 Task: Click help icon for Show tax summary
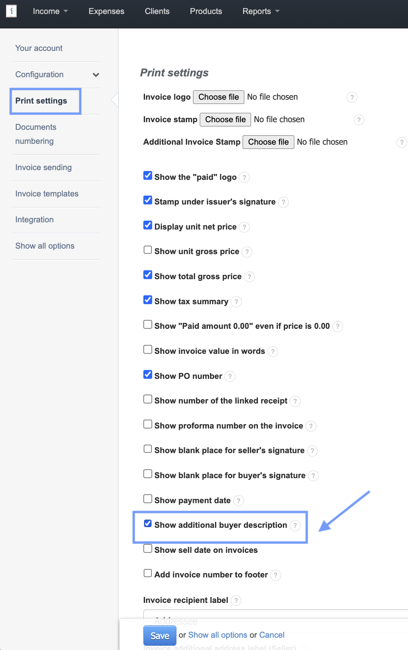[236, 302]
